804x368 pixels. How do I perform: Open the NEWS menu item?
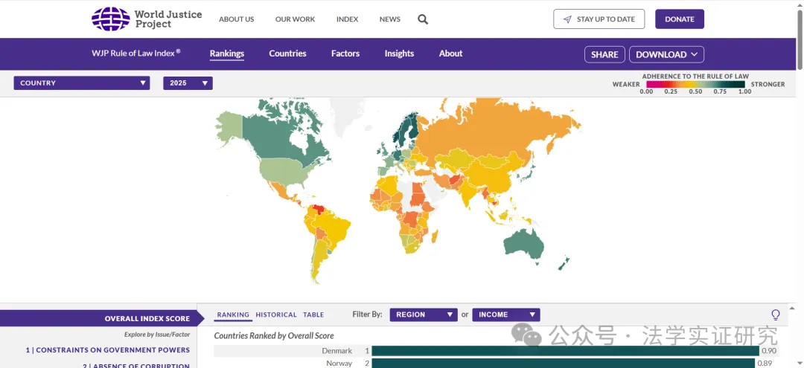(x=389, y=19)
